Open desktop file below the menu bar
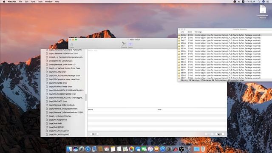Screen dimensions: 272x153 [263, 11]
